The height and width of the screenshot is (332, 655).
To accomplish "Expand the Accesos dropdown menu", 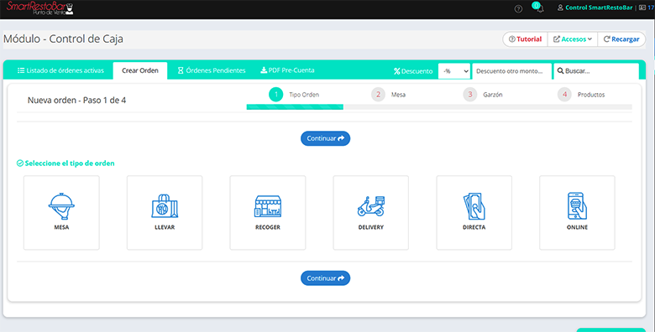I will (573, 39).
